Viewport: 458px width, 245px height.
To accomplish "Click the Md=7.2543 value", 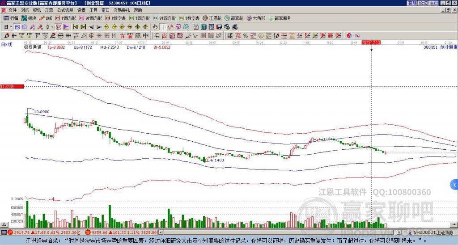I will [x=110, y=47].
